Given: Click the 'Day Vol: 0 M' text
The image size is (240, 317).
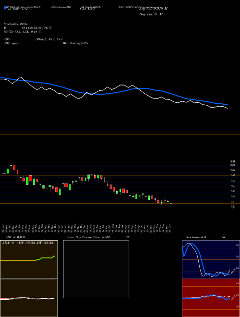Looking at the screenshot, I should pos(151,14).
